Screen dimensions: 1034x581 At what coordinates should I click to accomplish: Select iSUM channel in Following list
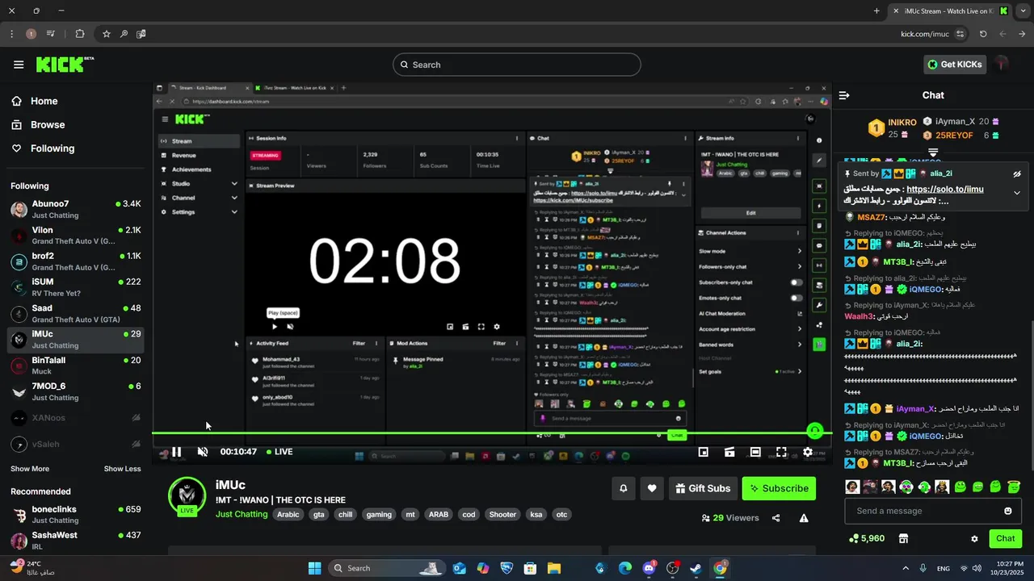[76, 287]
